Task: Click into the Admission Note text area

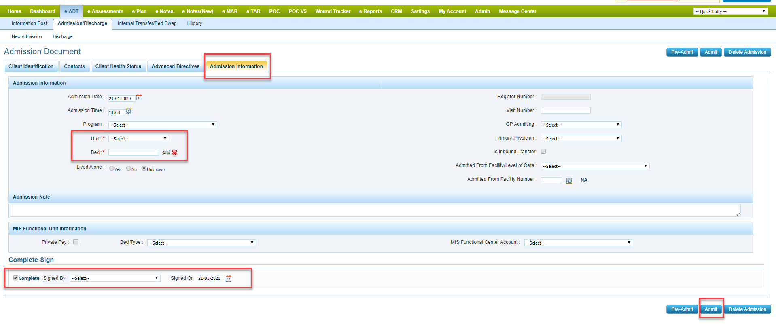Action: (375, 210)
